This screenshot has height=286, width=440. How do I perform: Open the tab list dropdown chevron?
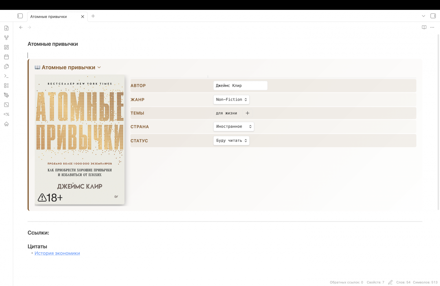click(423, 16)
